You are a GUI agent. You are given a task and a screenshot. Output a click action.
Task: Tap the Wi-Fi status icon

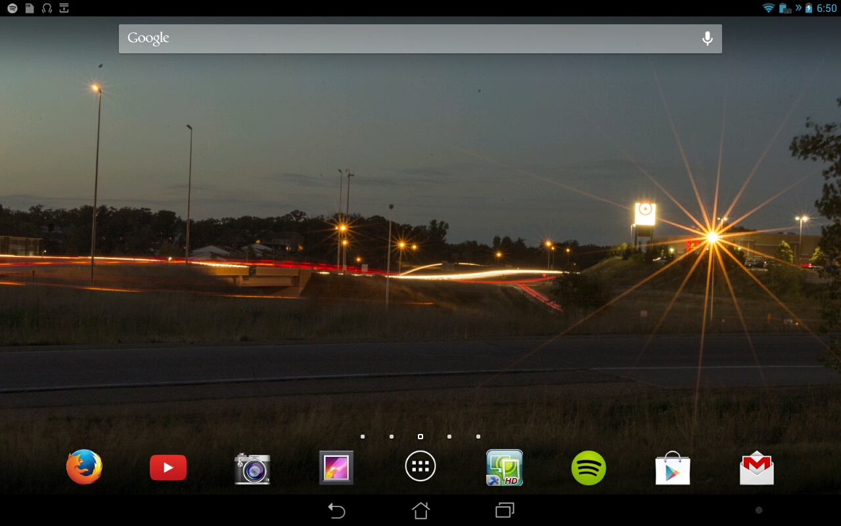click(768, 8)
